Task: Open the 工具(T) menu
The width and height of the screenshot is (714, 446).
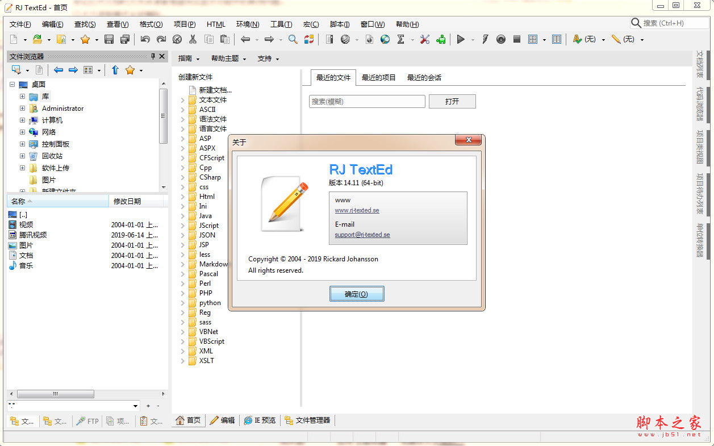Action: coord(281,24)
